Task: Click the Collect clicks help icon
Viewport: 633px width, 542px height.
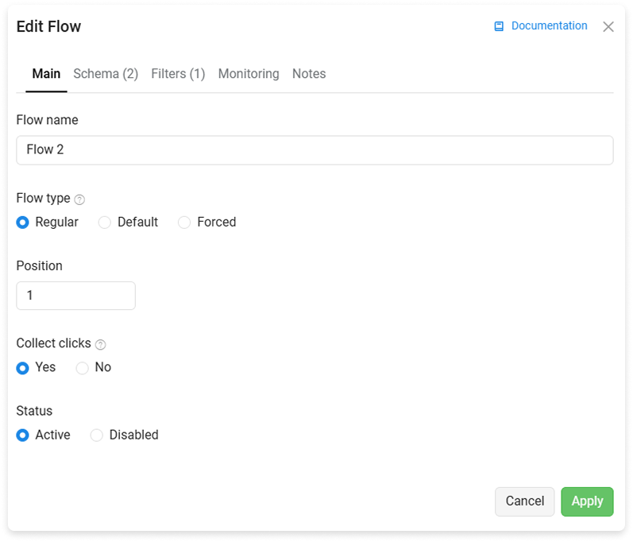Action: click(101, 344)
